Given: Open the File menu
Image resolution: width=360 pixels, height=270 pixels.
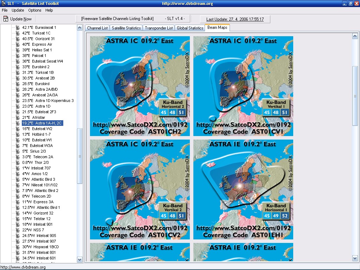Looking at the screenshot, I should (5, 10).
